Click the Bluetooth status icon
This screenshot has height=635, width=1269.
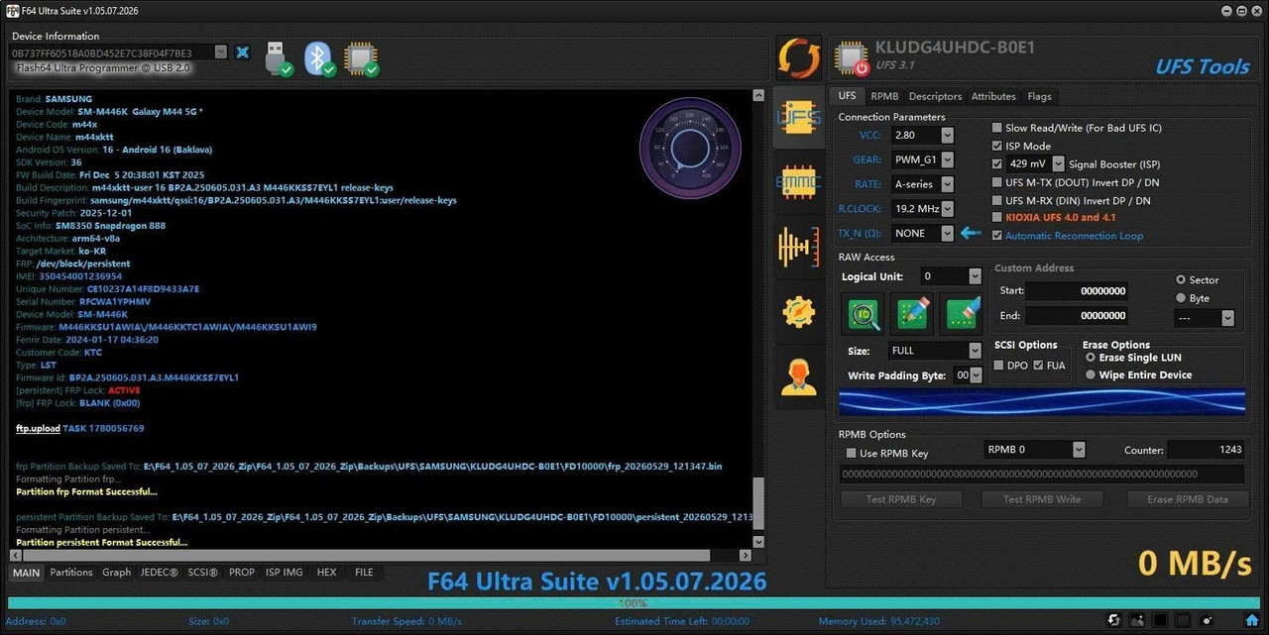318,58
